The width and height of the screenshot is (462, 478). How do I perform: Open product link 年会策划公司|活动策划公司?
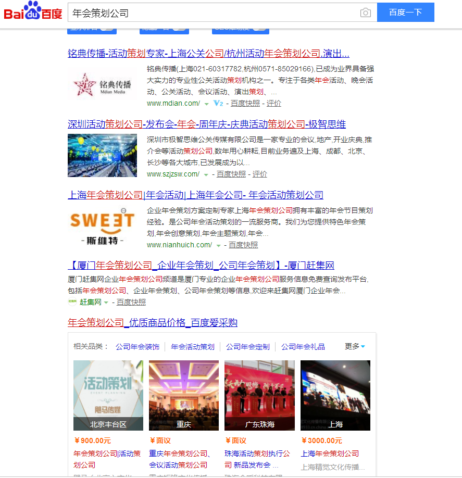click(x=107, y=459)
